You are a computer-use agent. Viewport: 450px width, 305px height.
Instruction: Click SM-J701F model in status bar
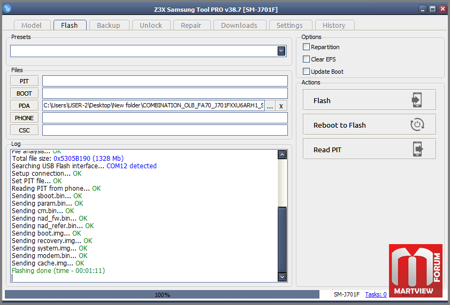[x=347, y=294]
